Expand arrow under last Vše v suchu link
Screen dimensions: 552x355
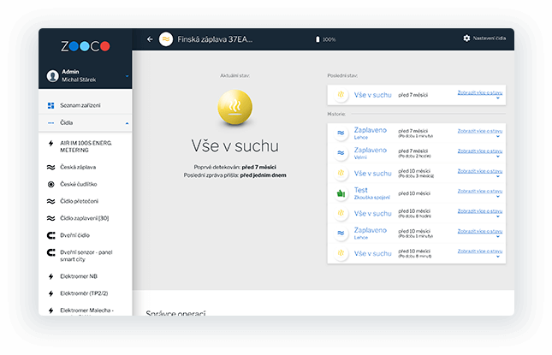click(498, 257)
